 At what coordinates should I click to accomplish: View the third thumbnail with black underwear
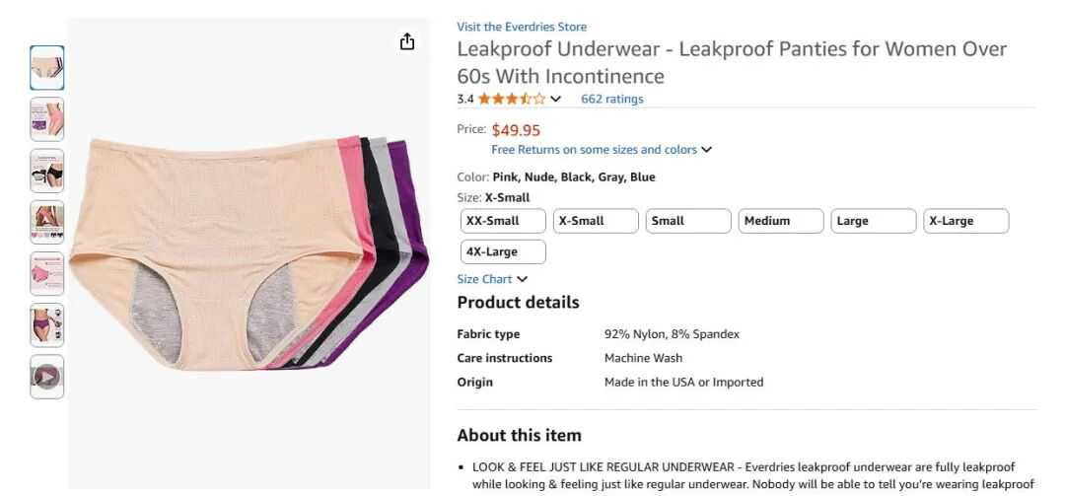(x=47, y=171)
